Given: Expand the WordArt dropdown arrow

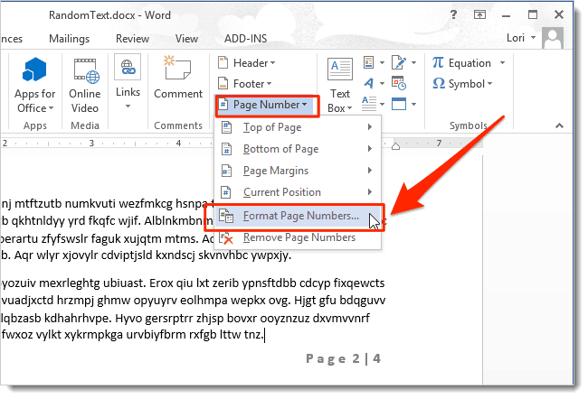Looking at the screenshot, I should 382,83.
